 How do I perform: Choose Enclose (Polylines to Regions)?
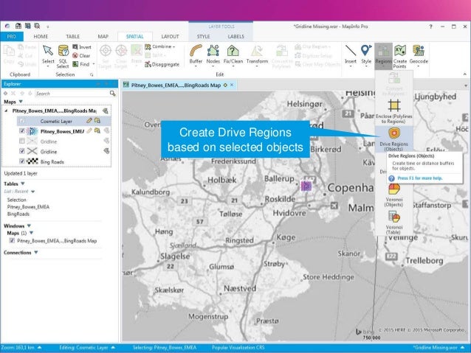pos(393,111)
